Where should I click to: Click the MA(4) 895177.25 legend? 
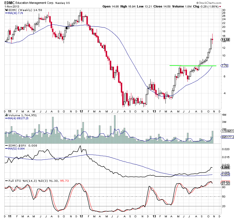click(17, 118)
